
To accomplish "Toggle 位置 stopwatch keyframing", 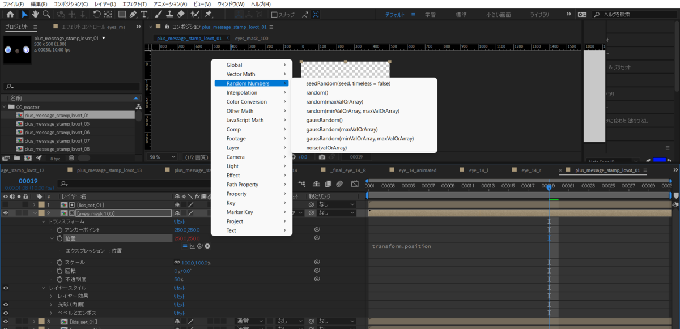I will click(59, 238).
